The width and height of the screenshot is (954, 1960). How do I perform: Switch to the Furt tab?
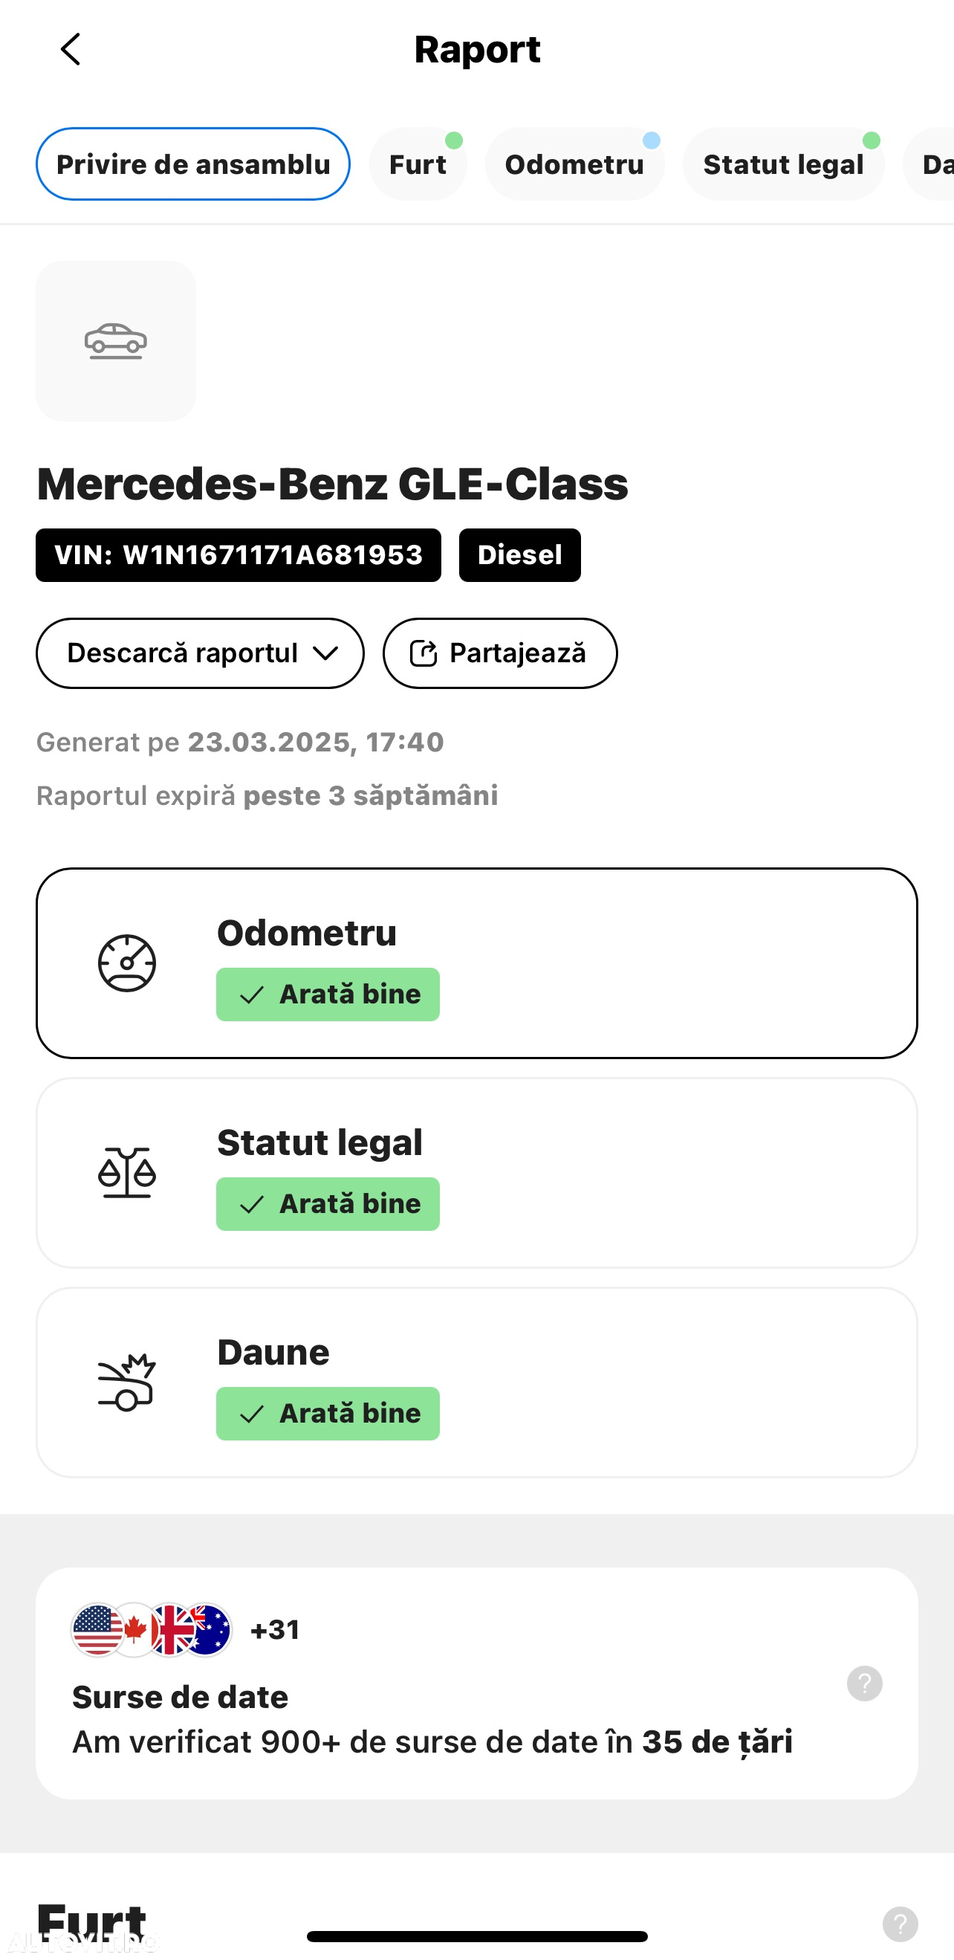click(x=418, y=164)
